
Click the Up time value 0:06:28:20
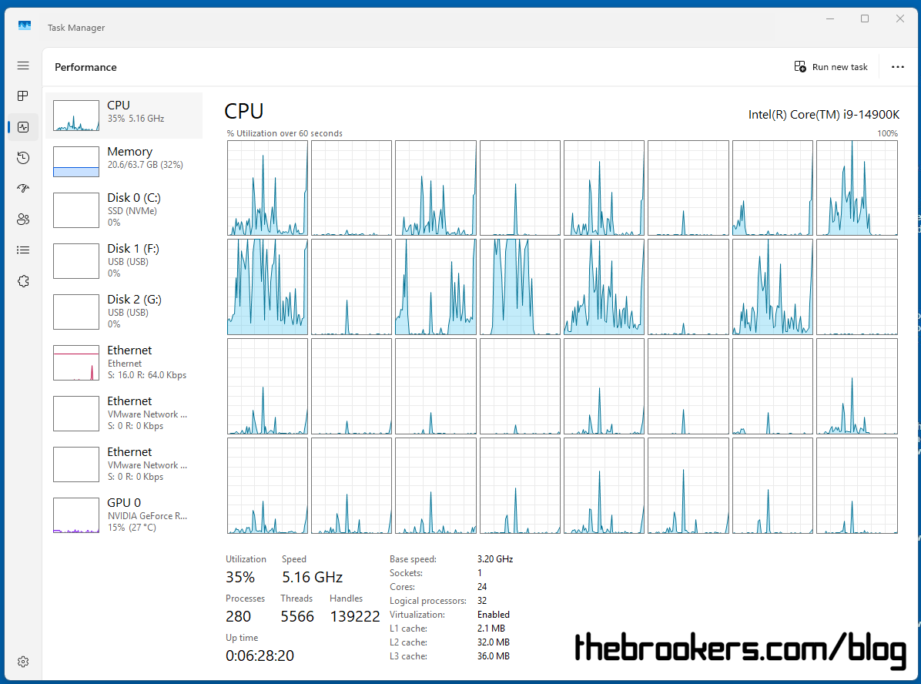260,655
